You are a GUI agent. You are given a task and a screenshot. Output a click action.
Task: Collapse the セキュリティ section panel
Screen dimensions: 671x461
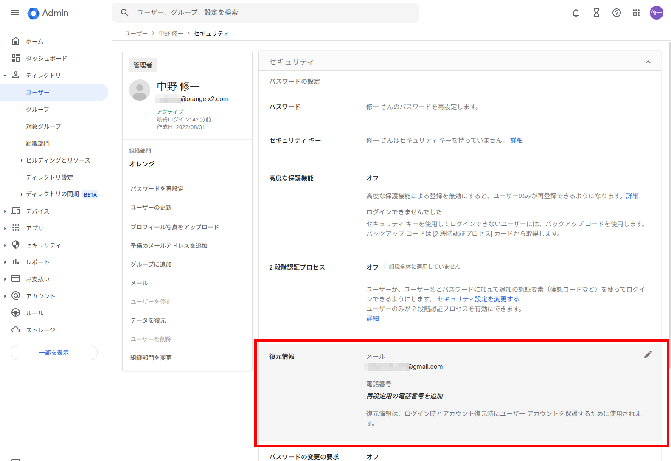648,62
